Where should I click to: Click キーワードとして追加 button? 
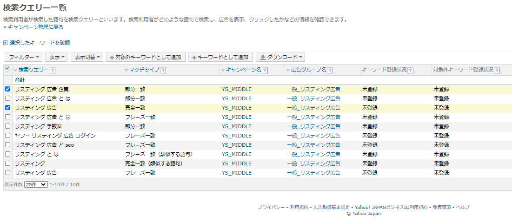[220, 57]
